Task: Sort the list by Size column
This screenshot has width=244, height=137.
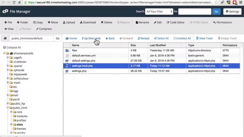Action: pos(133,45)
